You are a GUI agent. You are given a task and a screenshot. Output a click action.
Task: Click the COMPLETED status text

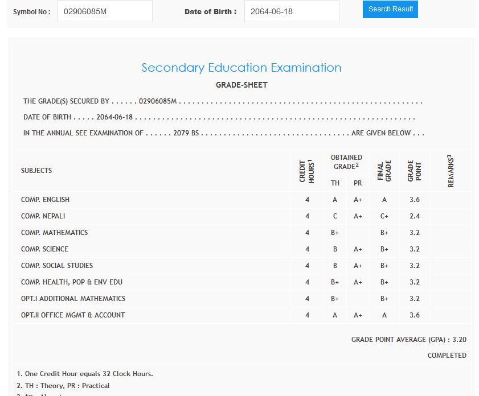pyautogui.click(x=447, y=356)
